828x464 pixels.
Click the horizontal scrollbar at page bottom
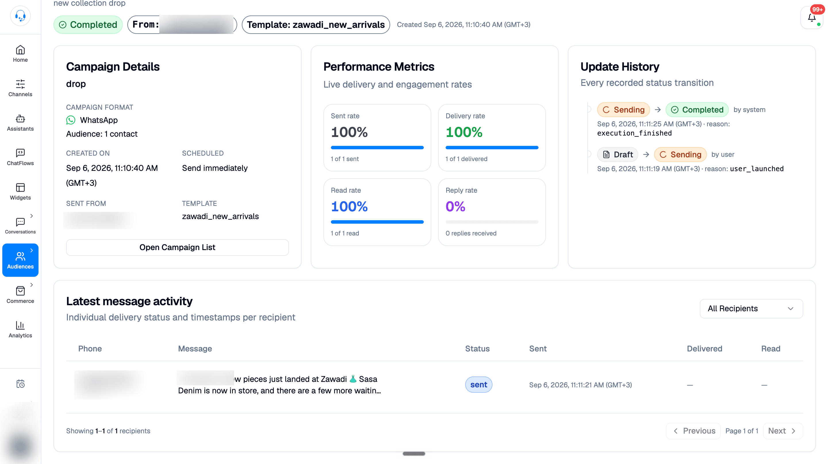coord(414,454)
